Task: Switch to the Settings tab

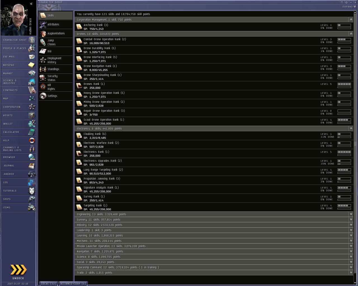Action: (x=56, y=96)
